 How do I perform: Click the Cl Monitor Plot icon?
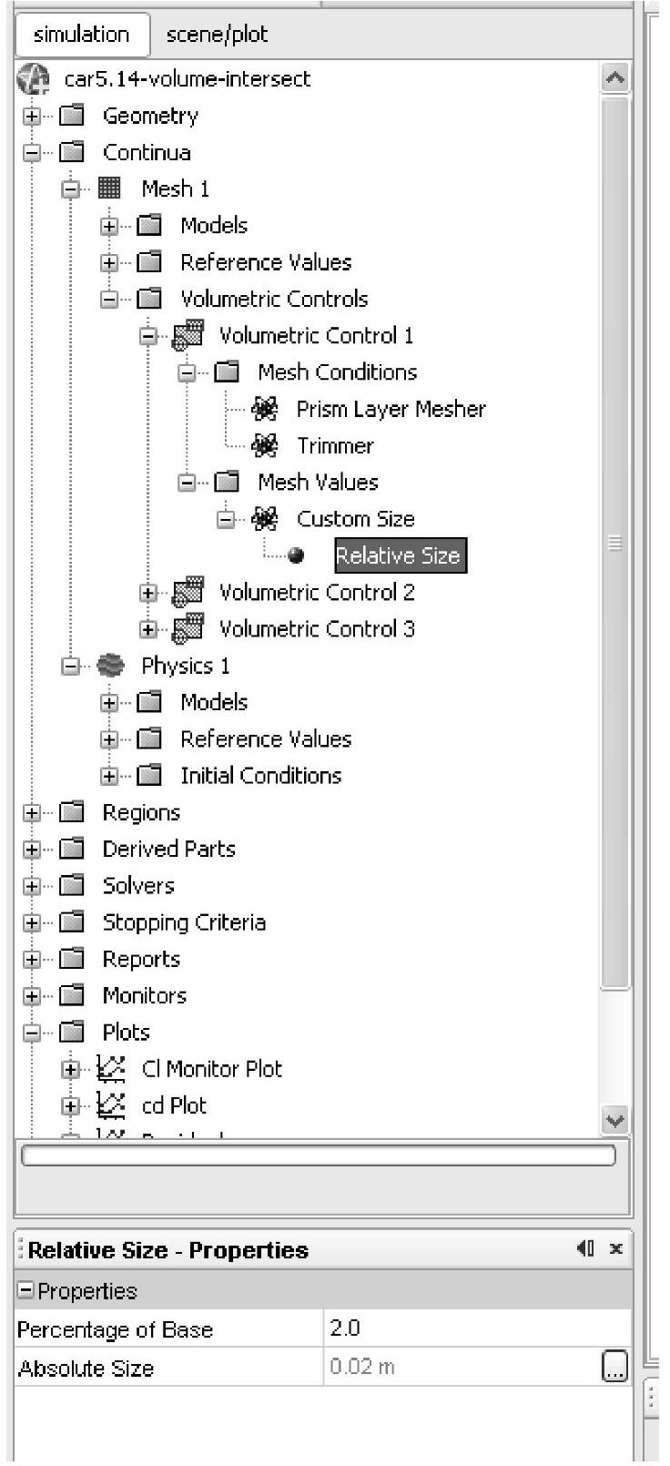(110, 1069)
